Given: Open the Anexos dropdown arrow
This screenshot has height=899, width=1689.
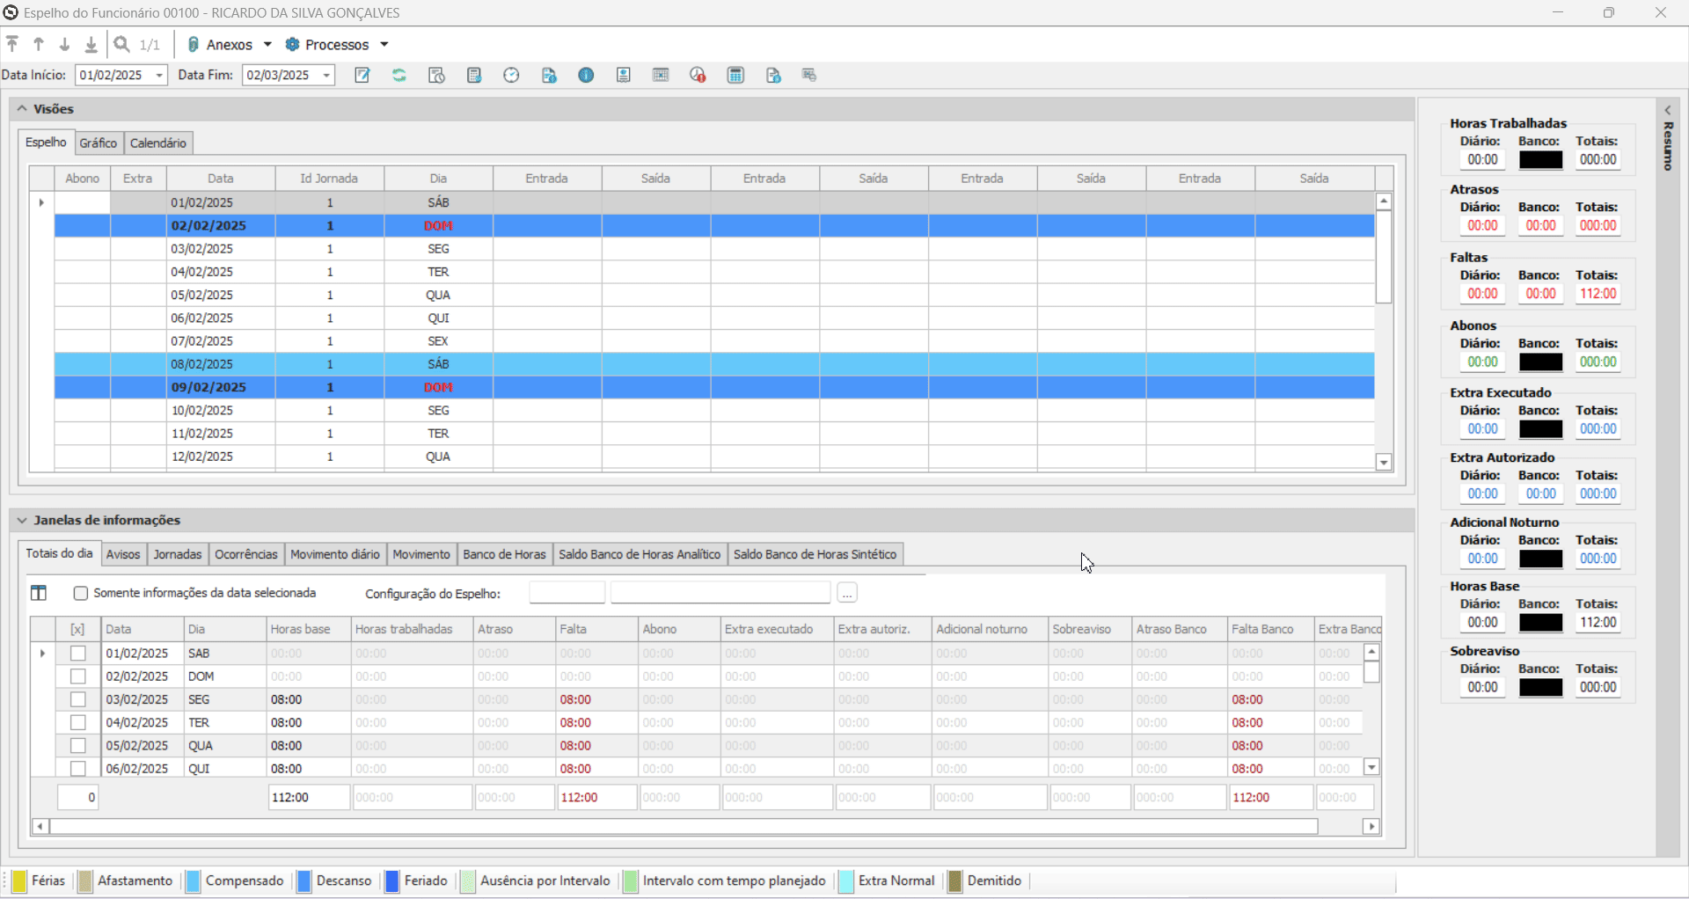Looking at the screenshot, I should [x=267, y=44].
